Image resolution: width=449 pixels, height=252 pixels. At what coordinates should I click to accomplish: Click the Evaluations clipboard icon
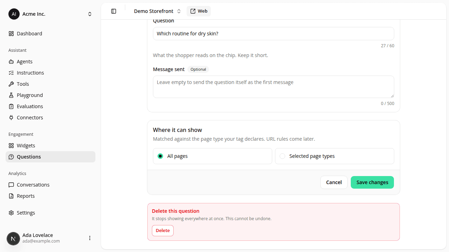point(11,106)
